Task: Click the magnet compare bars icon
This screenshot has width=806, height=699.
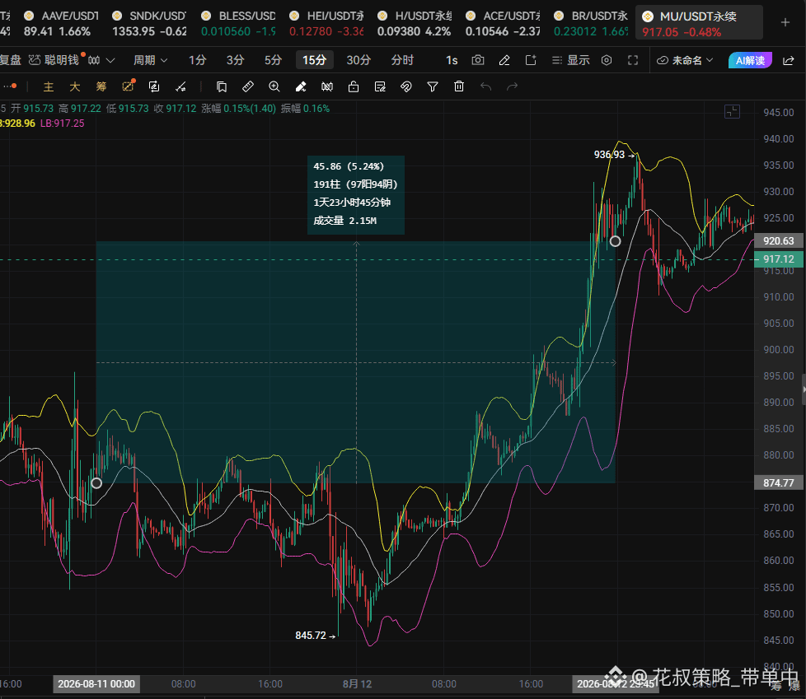Action: 327,86
